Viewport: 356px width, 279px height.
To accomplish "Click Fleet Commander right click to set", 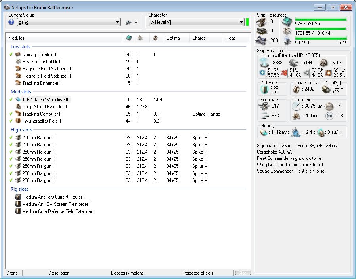I will coord(290,158).
